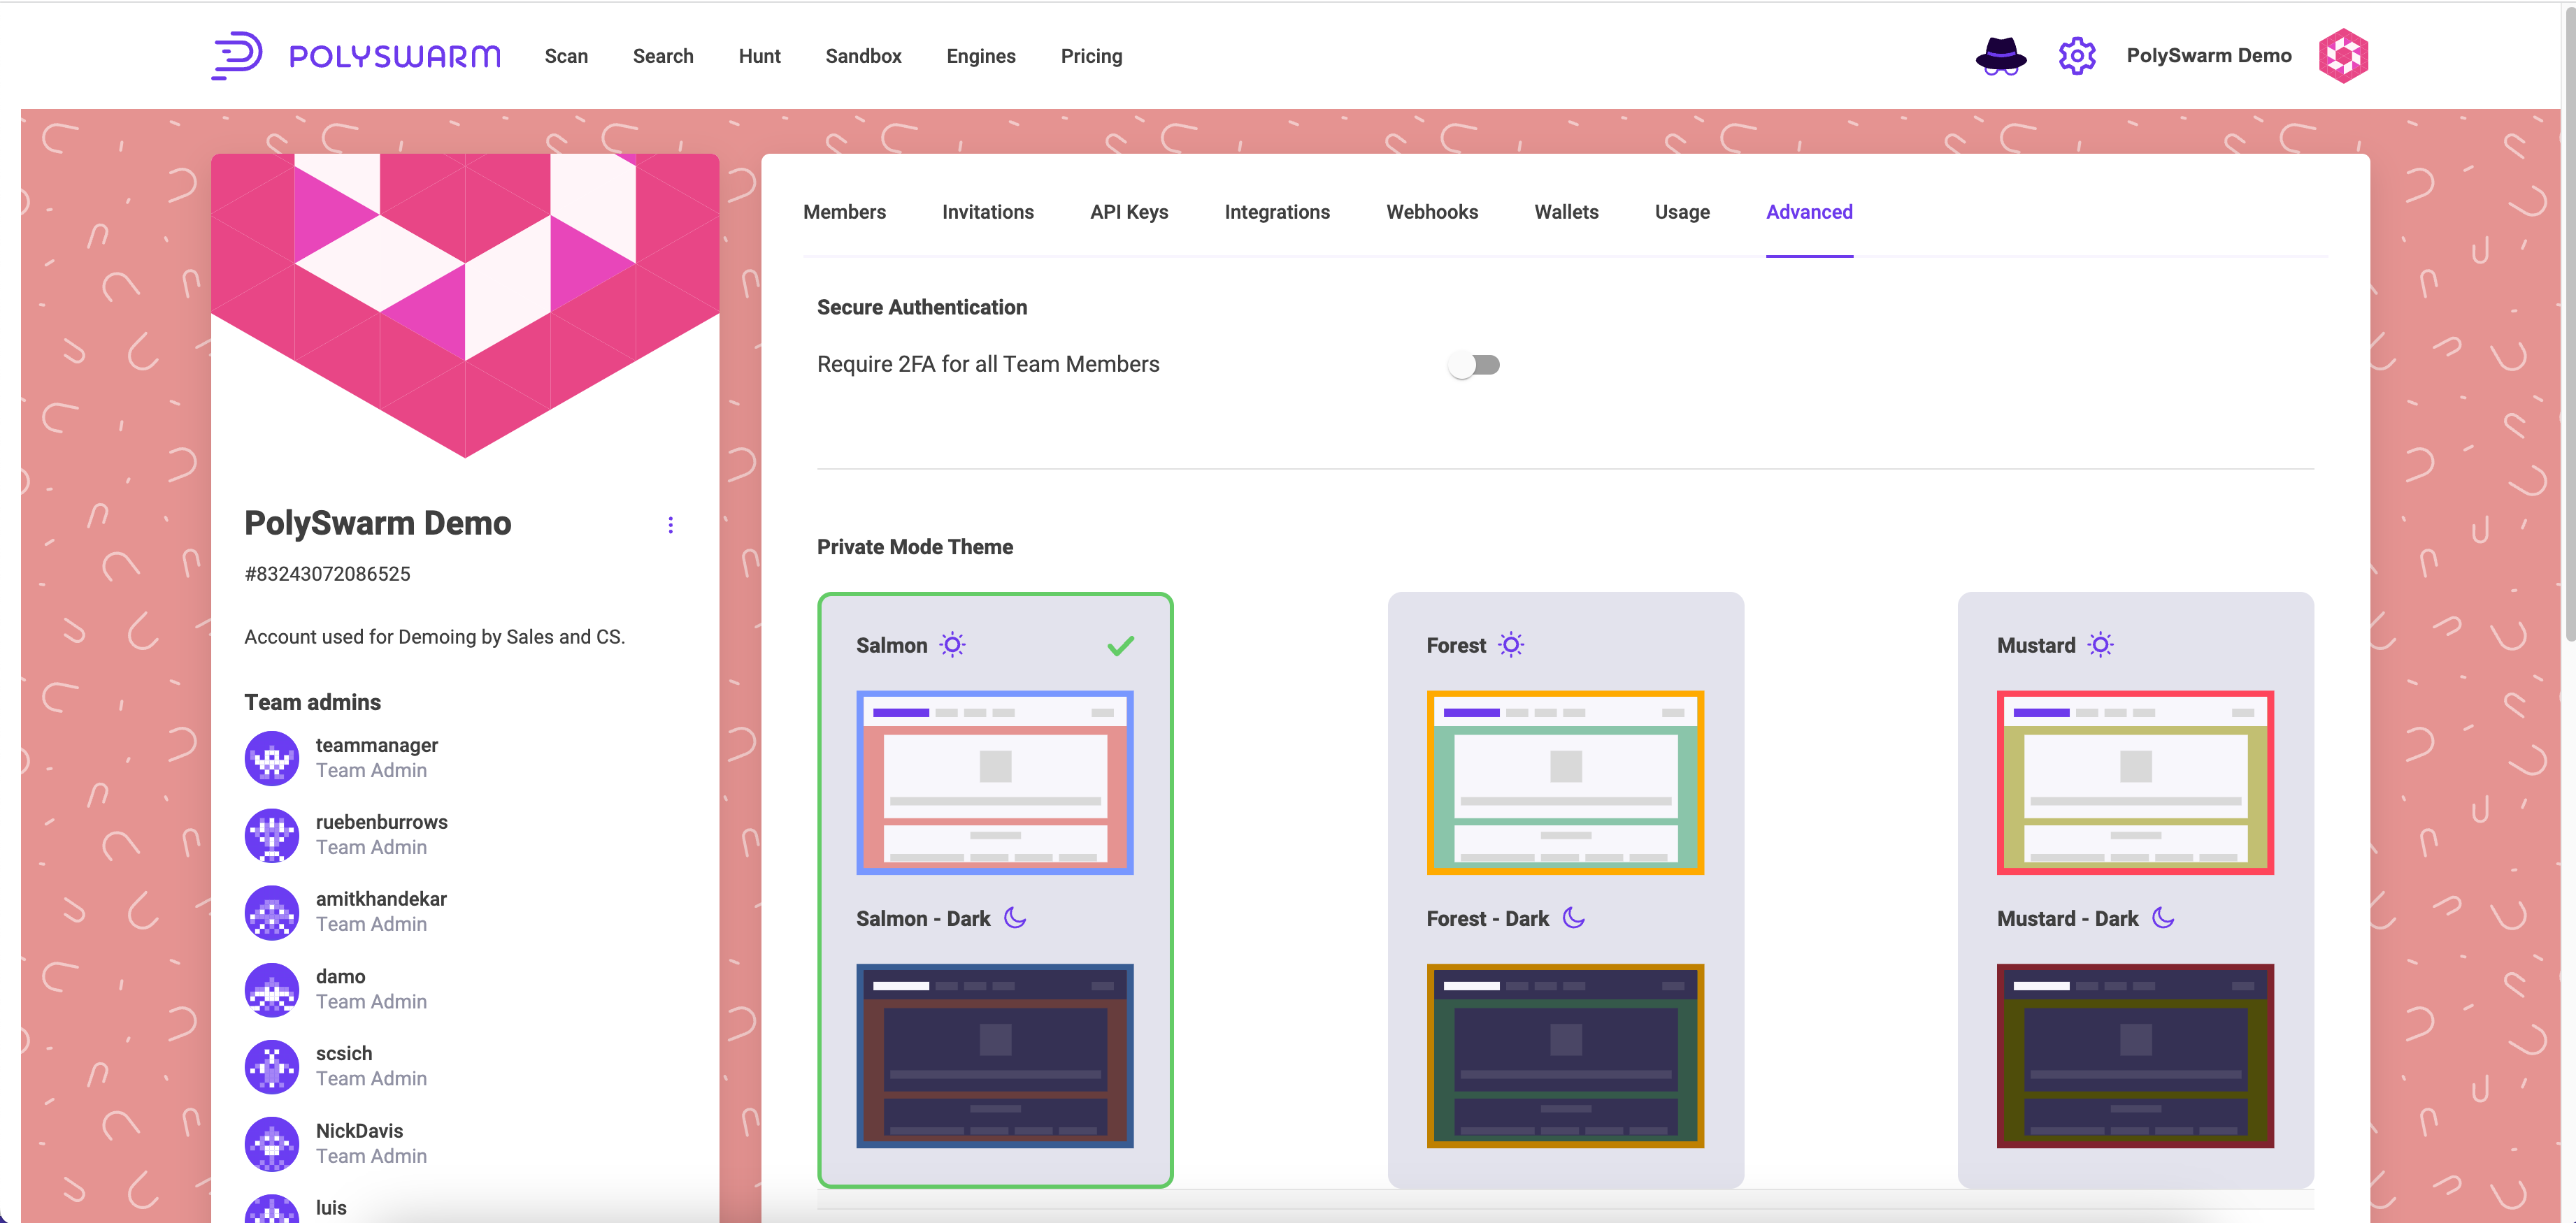
Task: Click the pink hexagon team avatar
Action: click(2343, 56)
